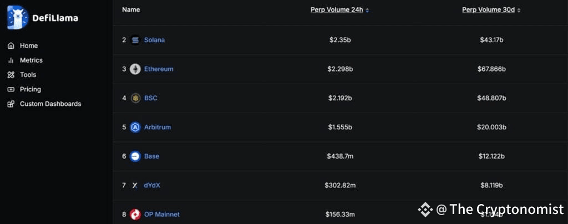Click the Name column header

point(131,10)
